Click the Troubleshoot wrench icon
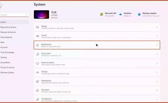 [x=37, y=100]
